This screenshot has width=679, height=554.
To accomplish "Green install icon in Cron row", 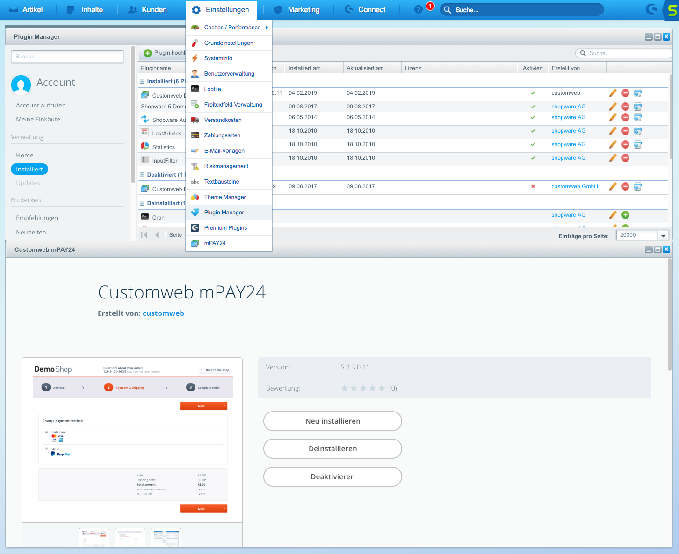I will pos(625,215).
